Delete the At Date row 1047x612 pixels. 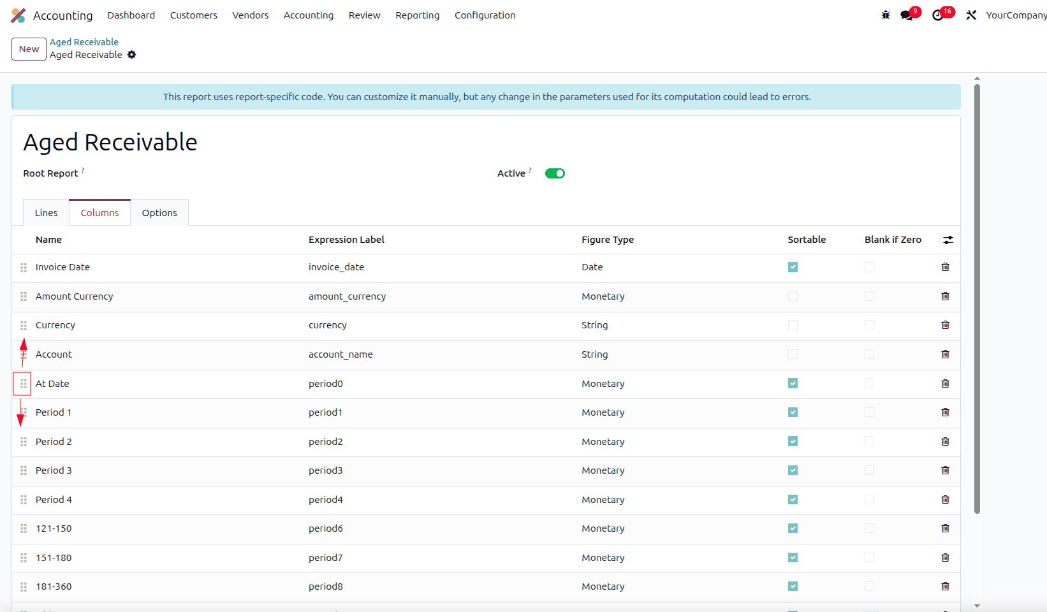coord(945,384)
